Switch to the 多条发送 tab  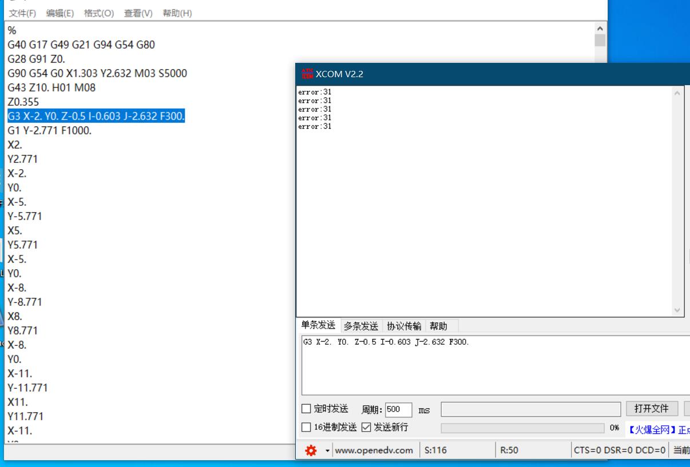(361, 326)
